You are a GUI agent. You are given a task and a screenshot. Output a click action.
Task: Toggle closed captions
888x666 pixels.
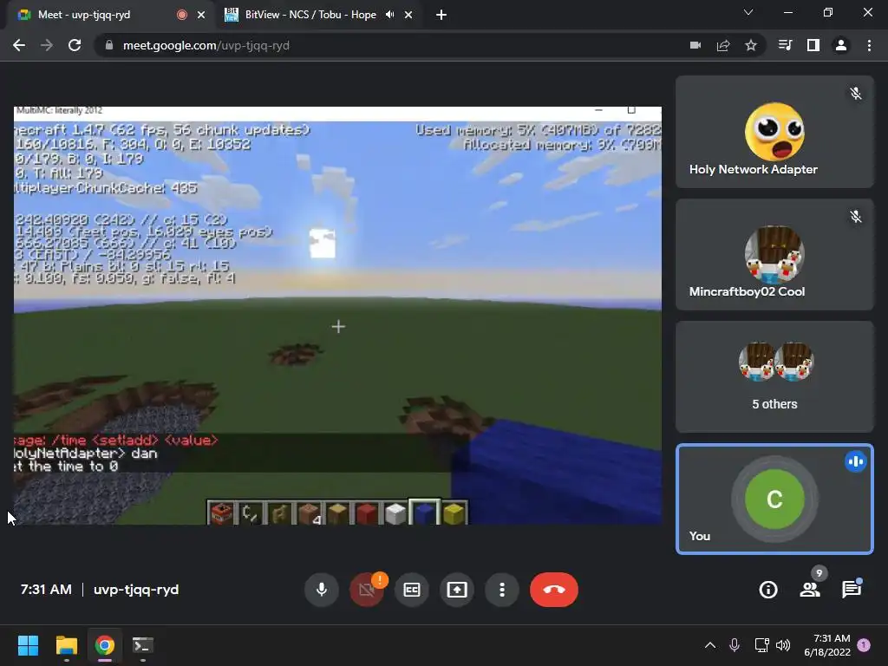[412, 590]
